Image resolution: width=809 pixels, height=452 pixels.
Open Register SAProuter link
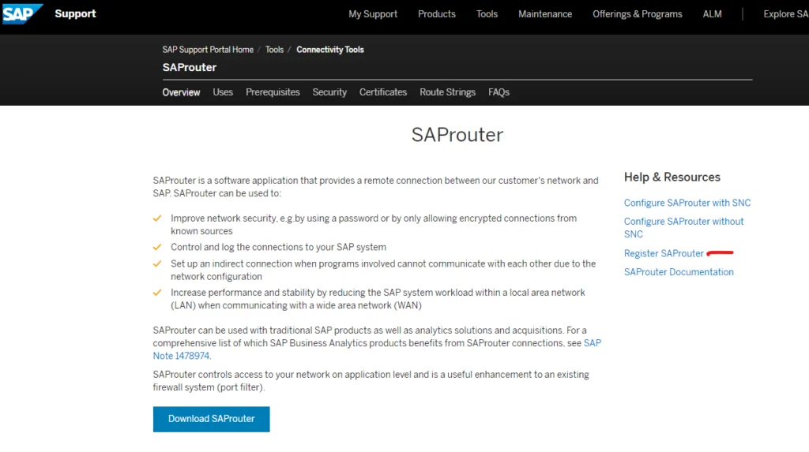[664, 253]
